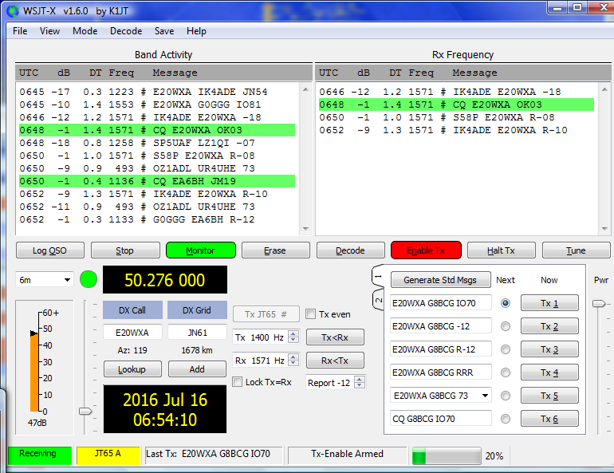Switch to message tab 2
Image resolution: width=614 pixels, height=473 pixels.
coord(378,300)
